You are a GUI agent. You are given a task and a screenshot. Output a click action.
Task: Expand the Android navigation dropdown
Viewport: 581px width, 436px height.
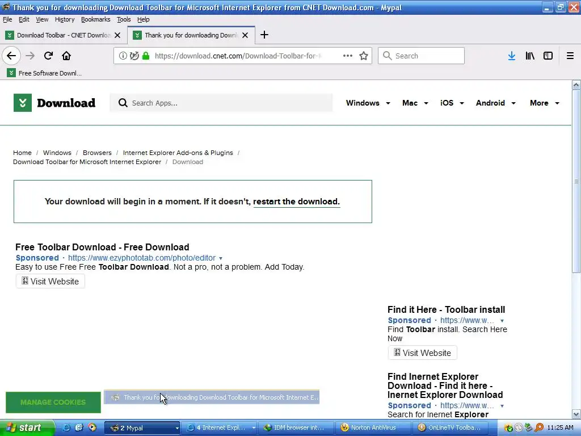[x=513, y=103]
